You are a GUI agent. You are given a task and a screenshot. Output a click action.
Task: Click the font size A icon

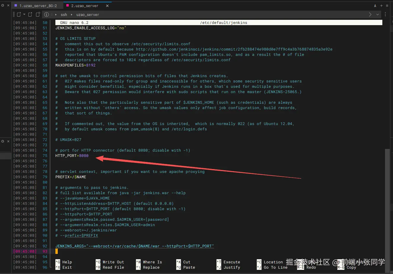coord(375,6)
